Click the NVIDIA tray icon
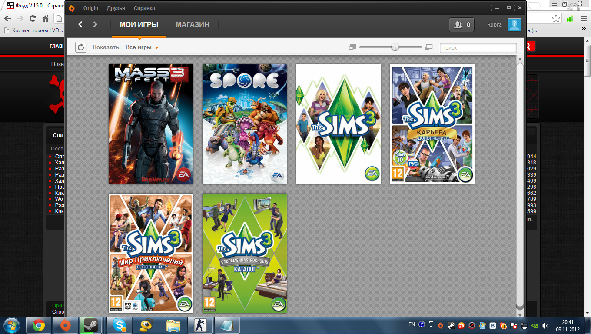591x334 pixels. click(x=535, y=325)
